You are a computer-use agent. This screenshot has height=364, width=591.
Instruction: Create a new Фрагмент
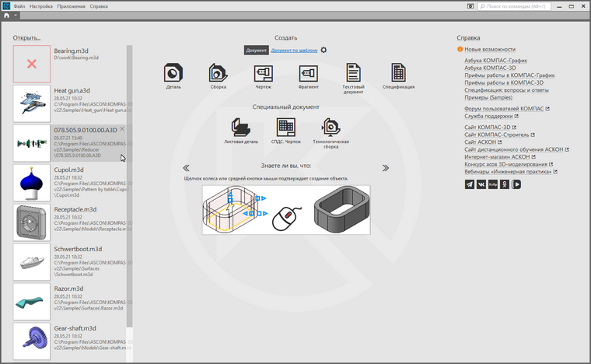pos(308,74)
